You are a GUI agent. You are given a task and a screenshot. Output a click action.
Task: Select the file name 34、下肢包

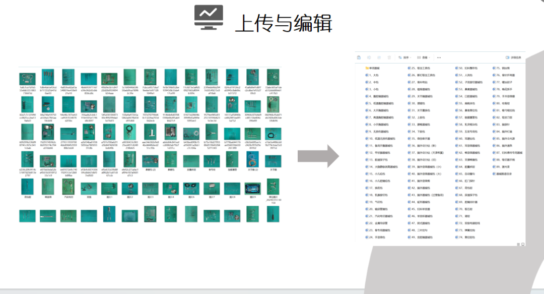[x=418, y=132]
